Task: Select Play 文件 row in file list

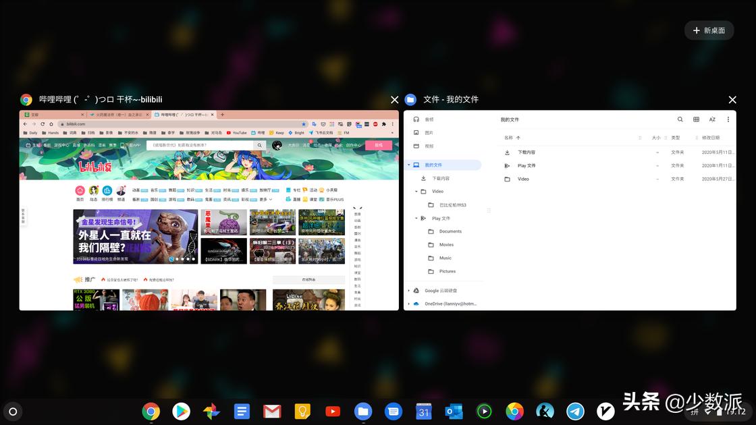Action: [x=617, y=166]
